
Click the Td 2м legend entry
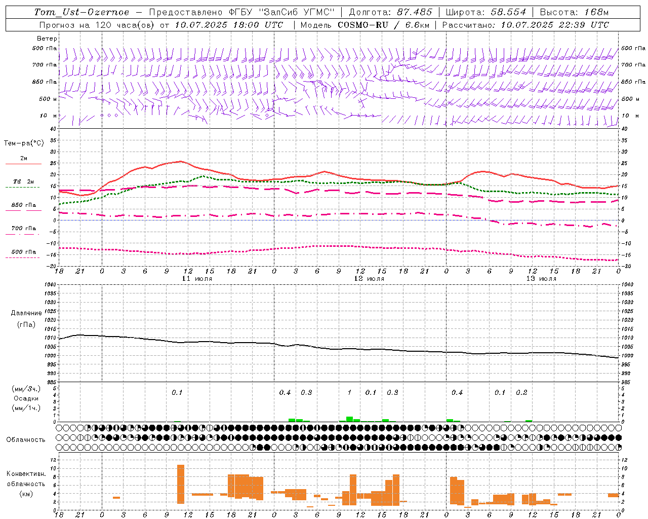pos(24,181)
